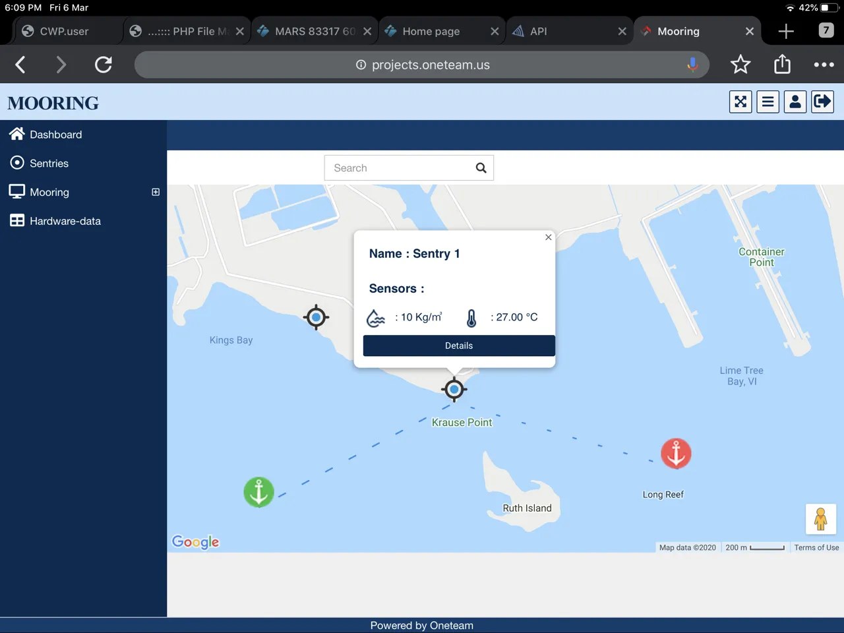Click the Street View pegman icon
Screen dimensions: 844x633
[x=821, y=519]
